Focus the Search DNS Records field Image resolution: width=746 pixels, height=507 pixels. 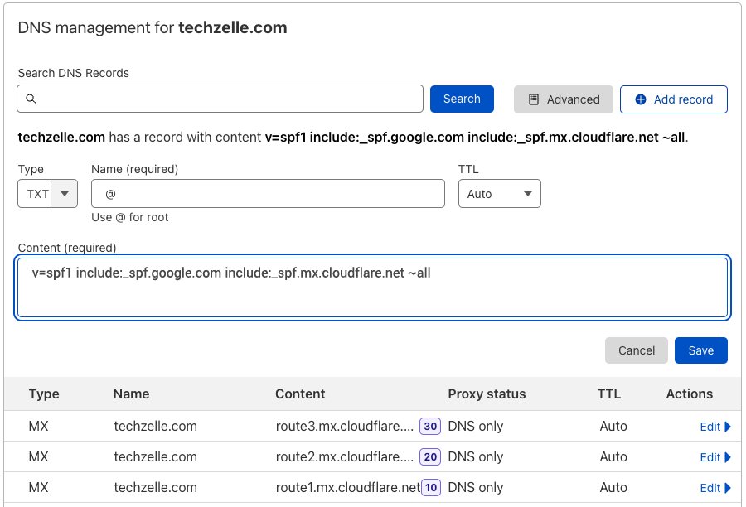(220, 99)
